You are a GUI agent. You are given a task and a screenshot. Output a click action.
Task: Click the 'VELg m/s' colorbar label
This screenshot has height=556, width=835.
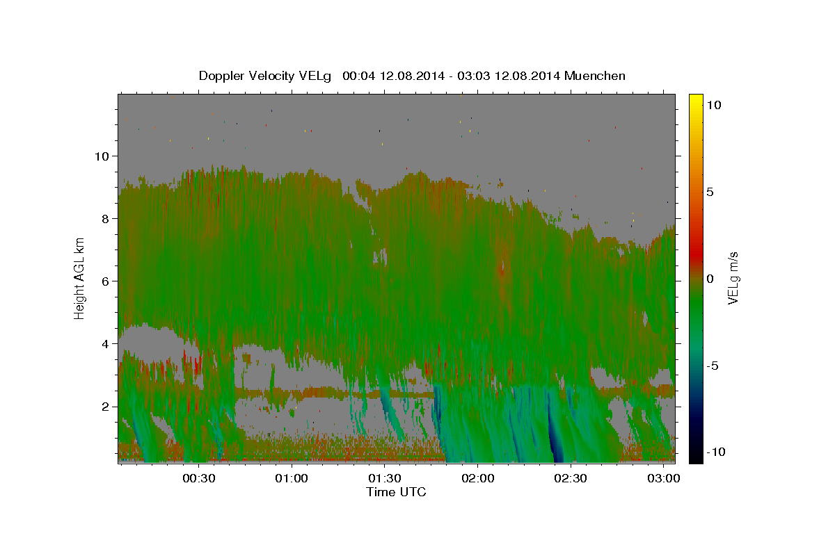(732, 277)
